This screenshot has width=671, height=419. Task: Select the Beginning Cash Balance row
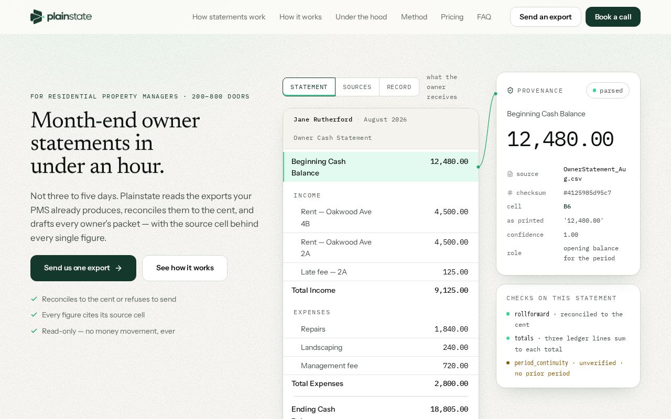(x=381, y=167)
